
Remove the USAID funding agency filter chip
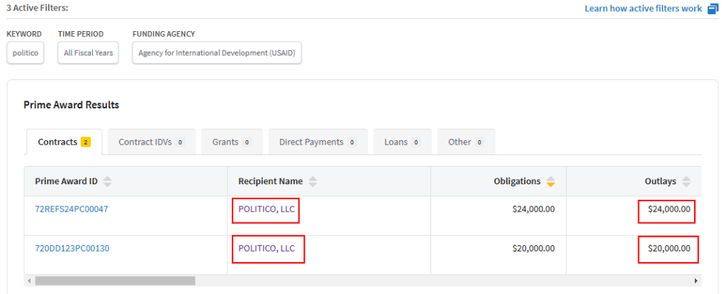click(x=217, y=53)
